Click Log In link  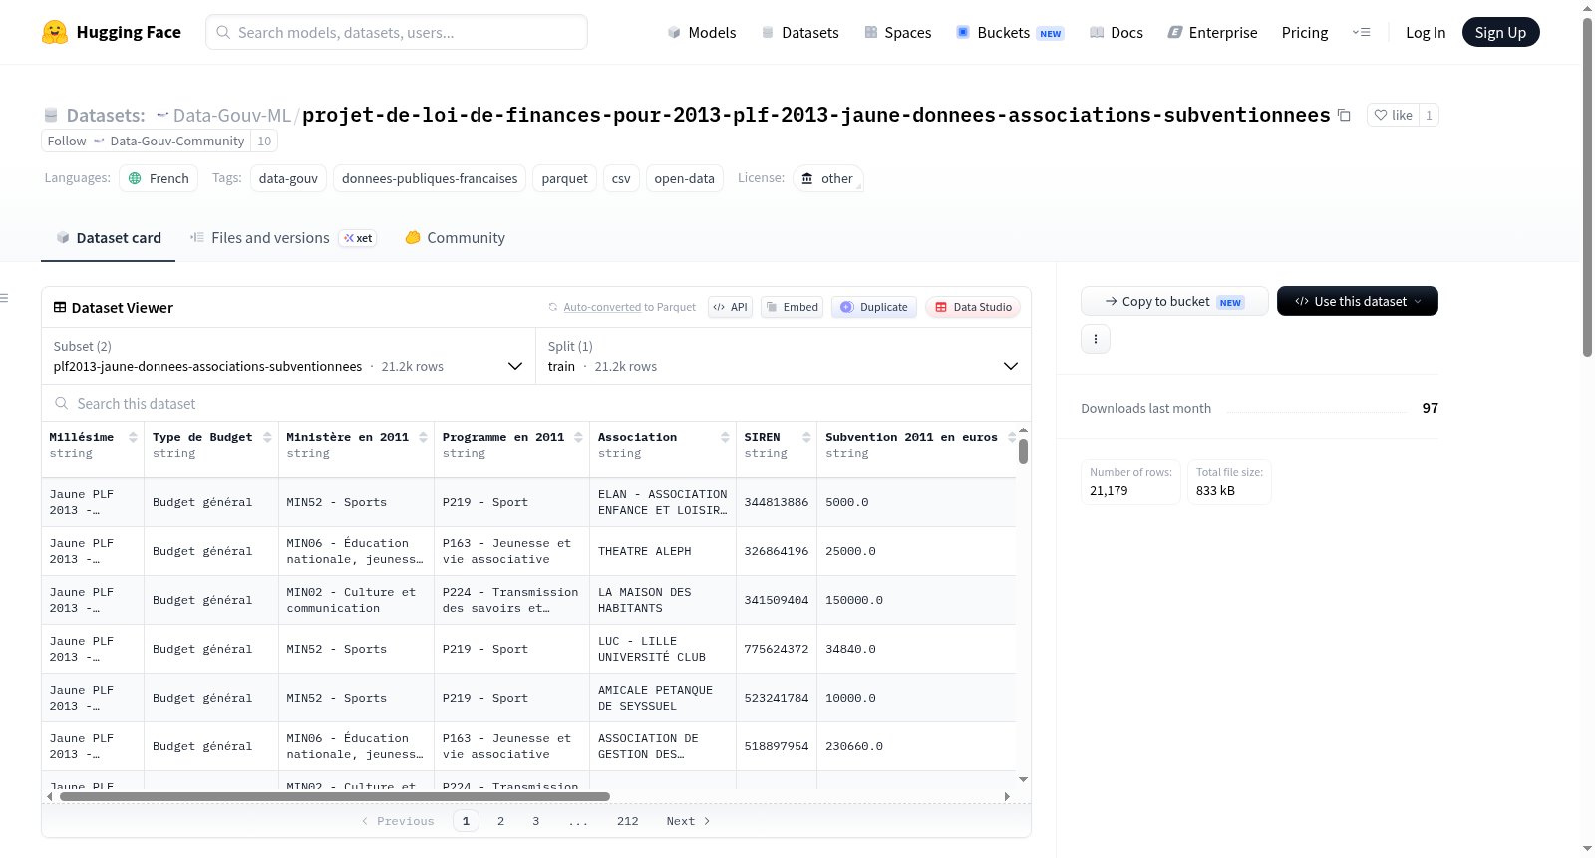pyautogui.click(x=1426, y=32)
